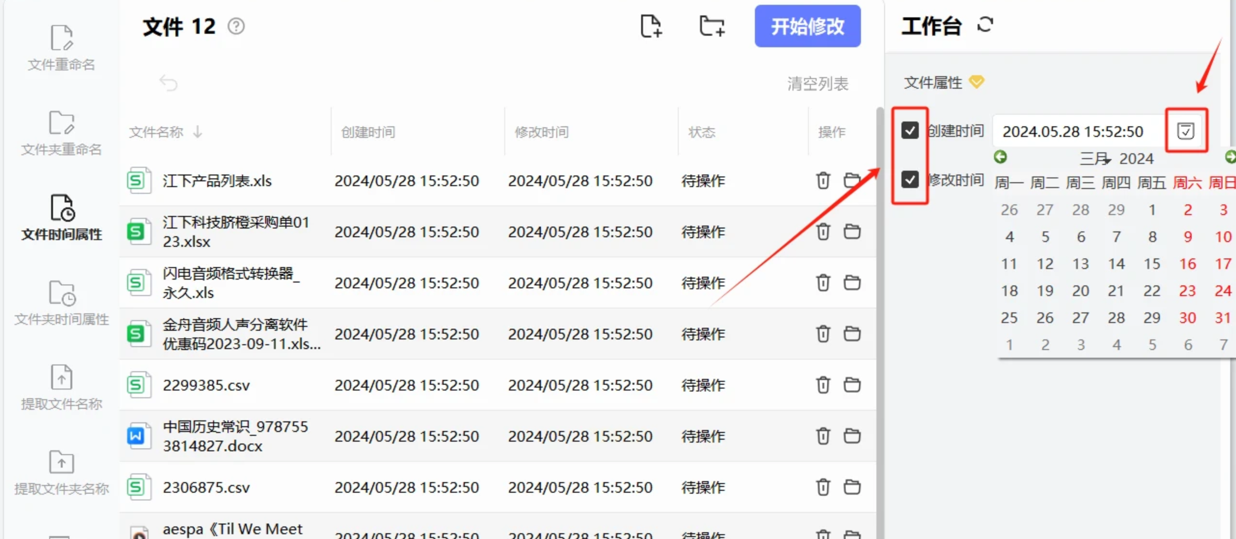Open the 提取文件名称 sidebar tab
1236x539 pixels.
(x=61, y=388)
